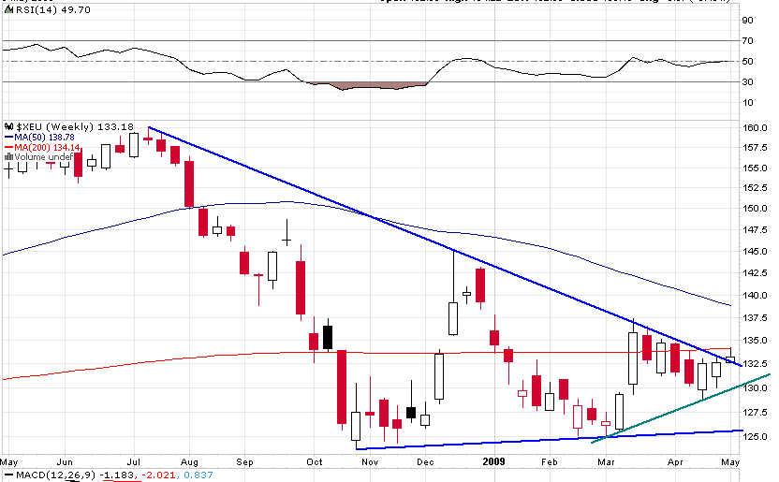Click the Jul month label on time axis
The width and height of the screenshot is (779, 482).
pos(134,461)
